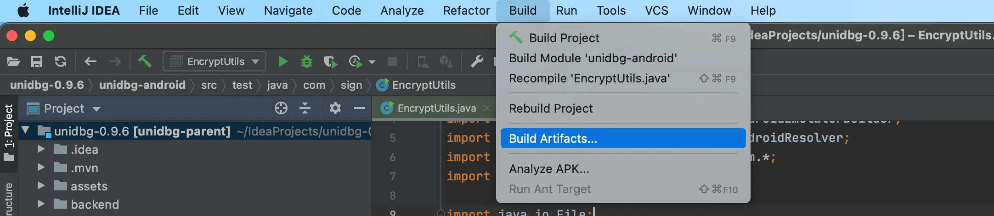This screenshot has width=994, height=216.
Task: Open the IntelliJ IDEA application menu
Action: click(84, 10)
